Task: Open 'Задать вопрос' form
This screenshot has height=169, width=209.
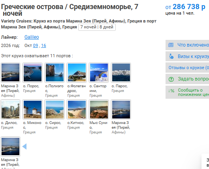Action: pyautogui.click(x=194, y=79)
